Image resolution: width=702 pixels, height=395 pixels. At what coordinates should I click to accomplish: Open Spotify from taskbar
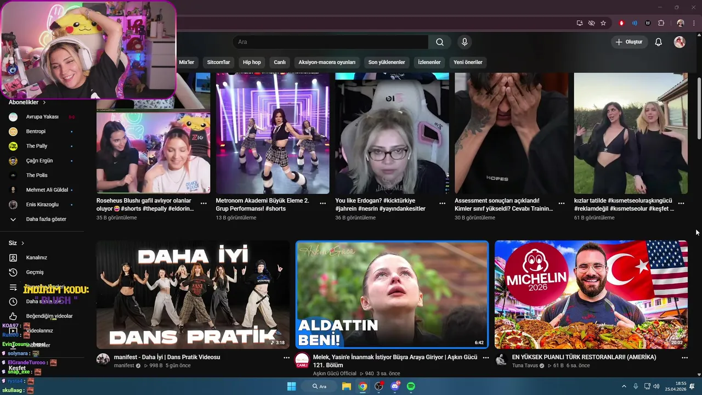[x=411, y=386]
